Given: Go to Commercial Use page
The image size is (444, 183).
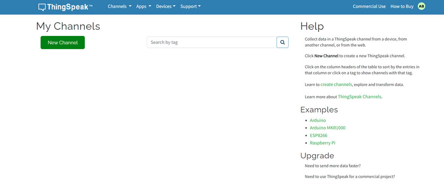Looking at the screenshot, I should click(x=369, y=7).
